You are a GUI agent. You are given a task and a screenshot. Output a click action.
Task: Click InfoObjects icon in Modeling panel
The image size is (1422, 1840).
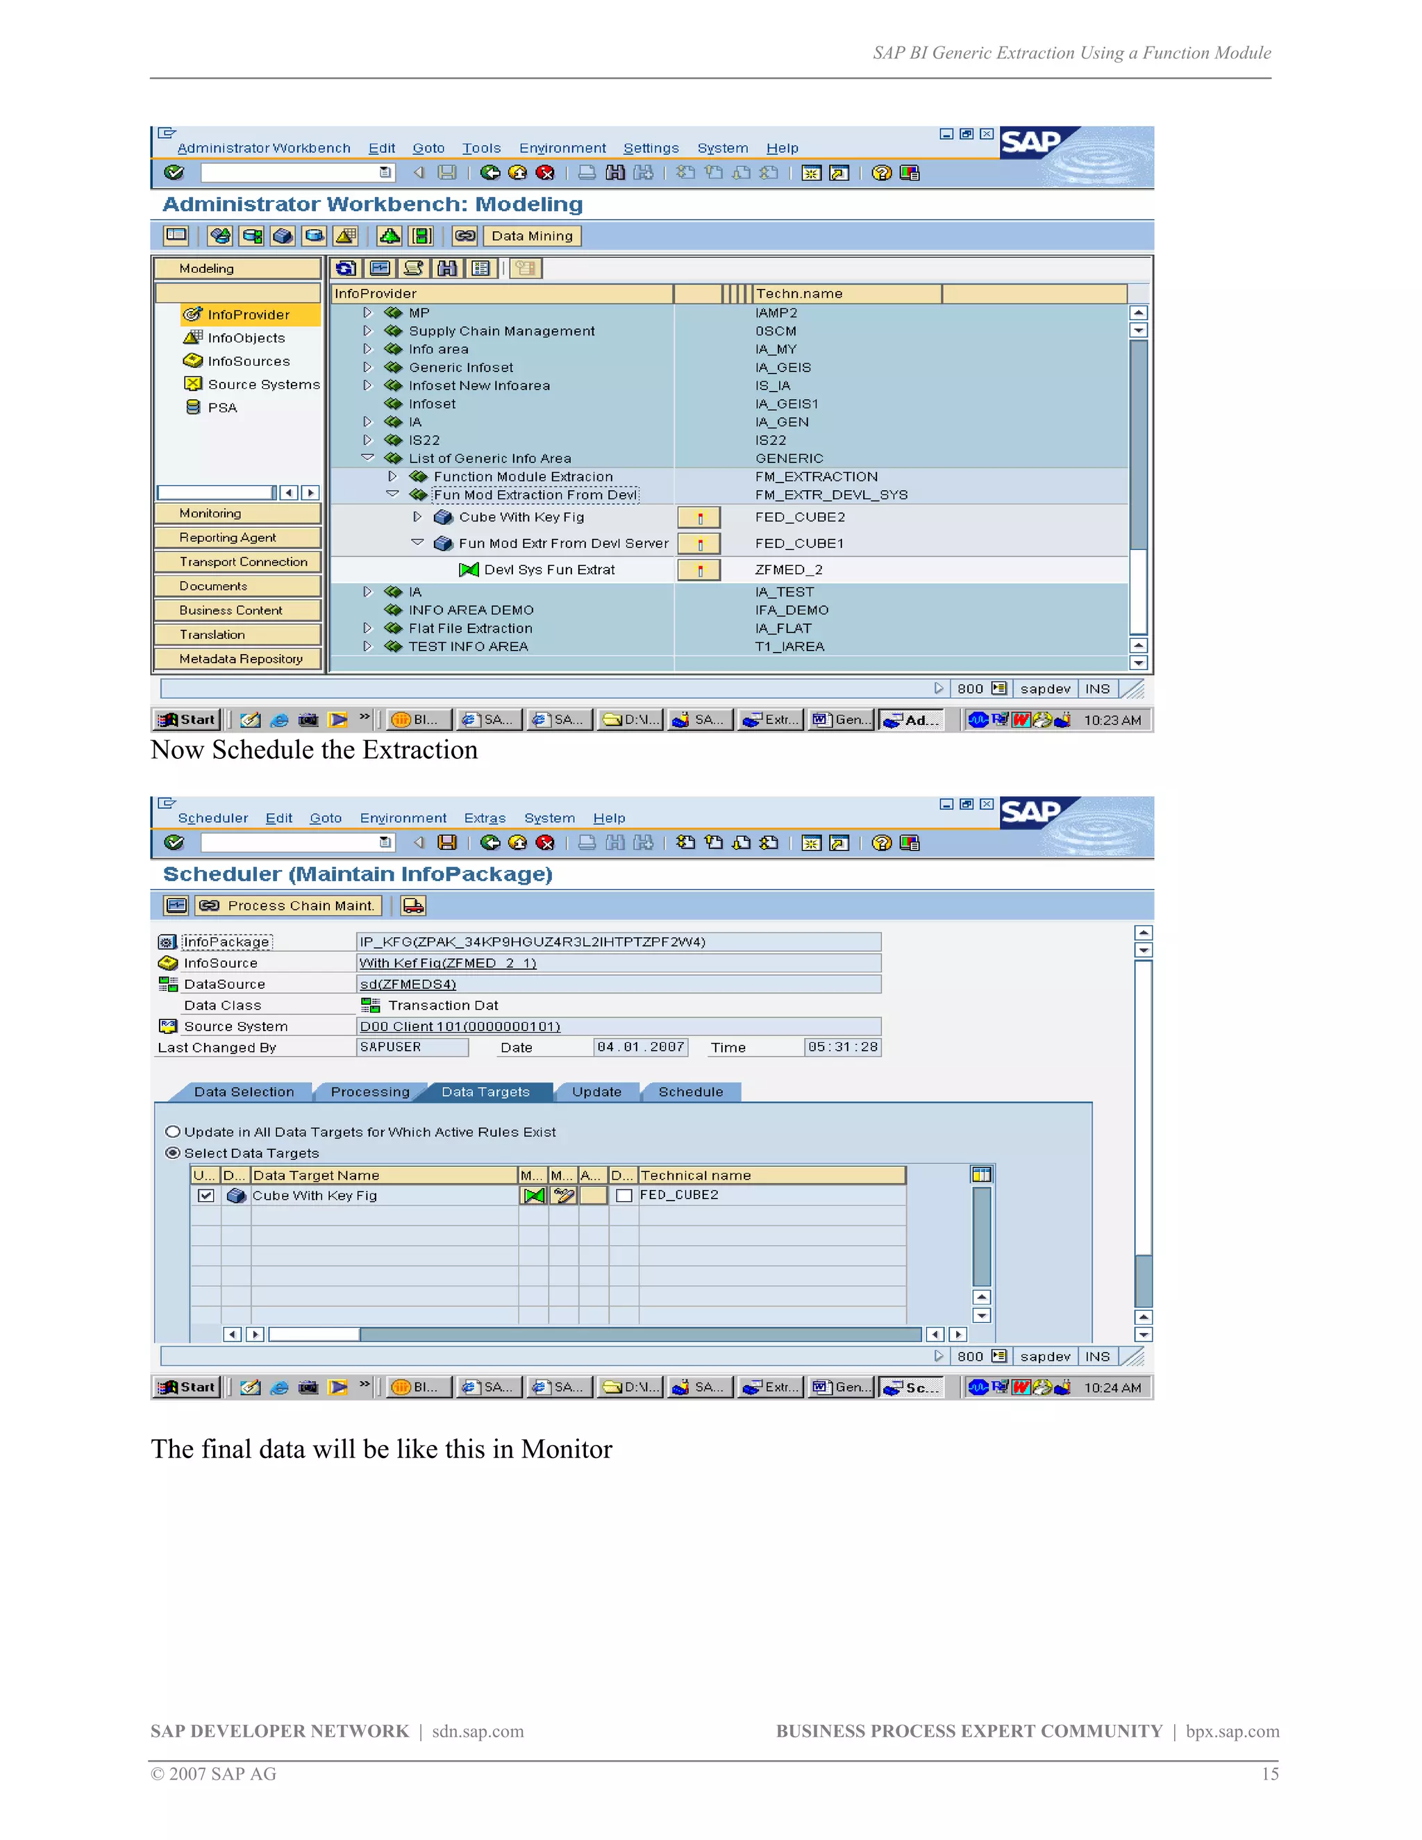[x=193, y=337]
